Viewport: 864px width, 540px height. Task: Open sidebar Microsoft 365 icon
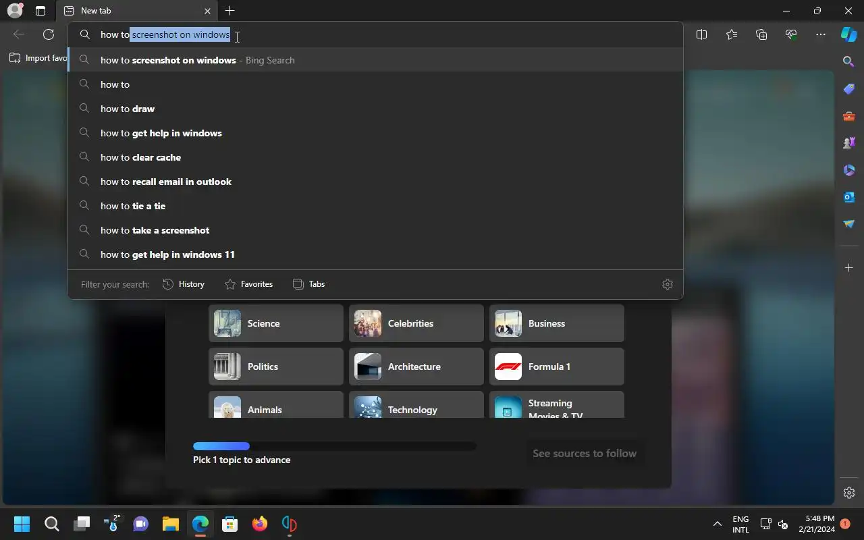(849, 170)
